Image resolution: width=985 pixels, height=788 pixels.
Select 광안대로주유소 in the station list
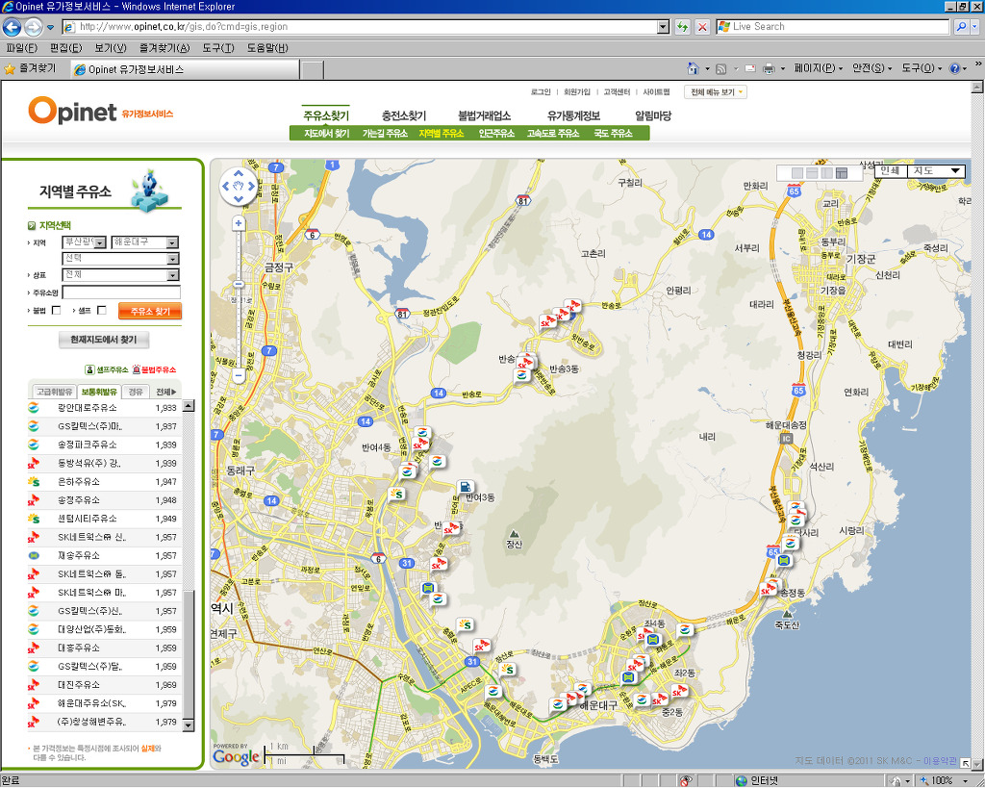click(104, 408)
